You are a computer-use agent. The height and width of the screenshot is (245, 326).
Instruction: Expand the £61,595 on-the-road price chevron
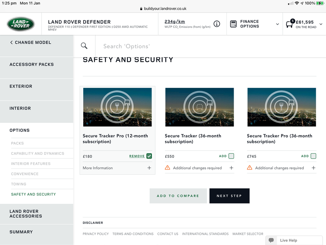coord(321,24)
